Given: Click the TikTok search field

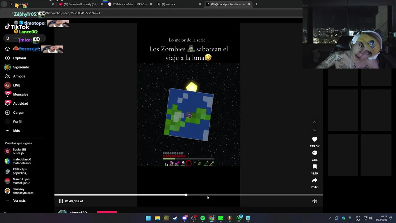Looking at the screenshot, I should (25, 38).
